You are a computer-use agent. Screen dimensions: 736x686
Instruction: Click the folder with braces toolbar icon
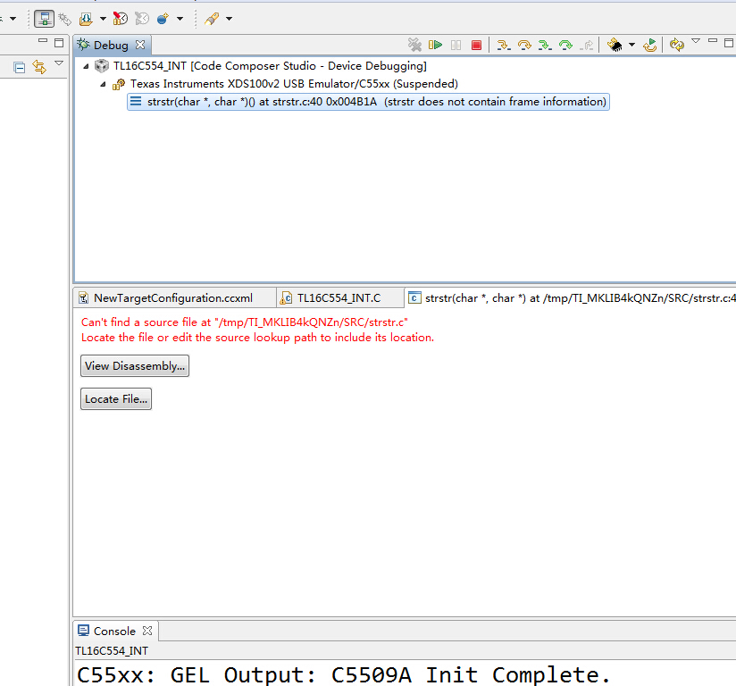click(x=86, y=19)
